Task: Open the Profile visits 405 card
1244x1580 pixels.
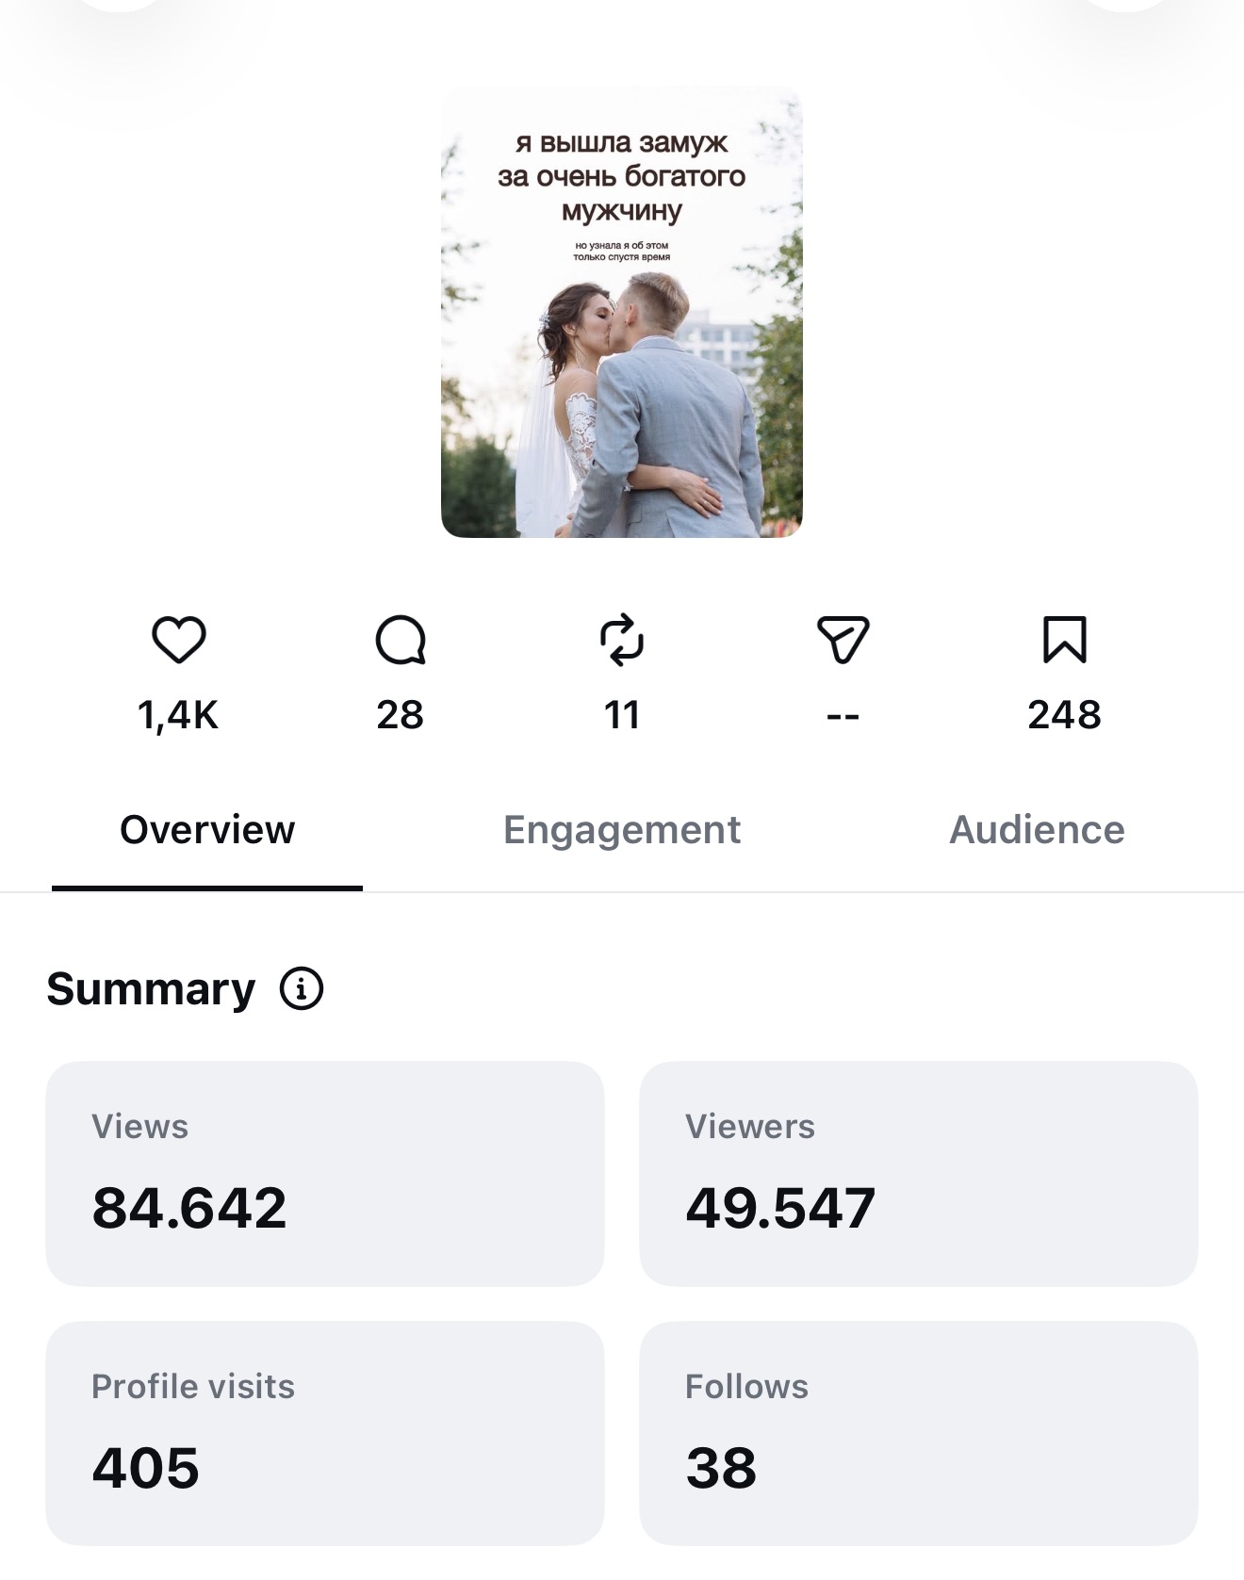Action: point(325,1433)
